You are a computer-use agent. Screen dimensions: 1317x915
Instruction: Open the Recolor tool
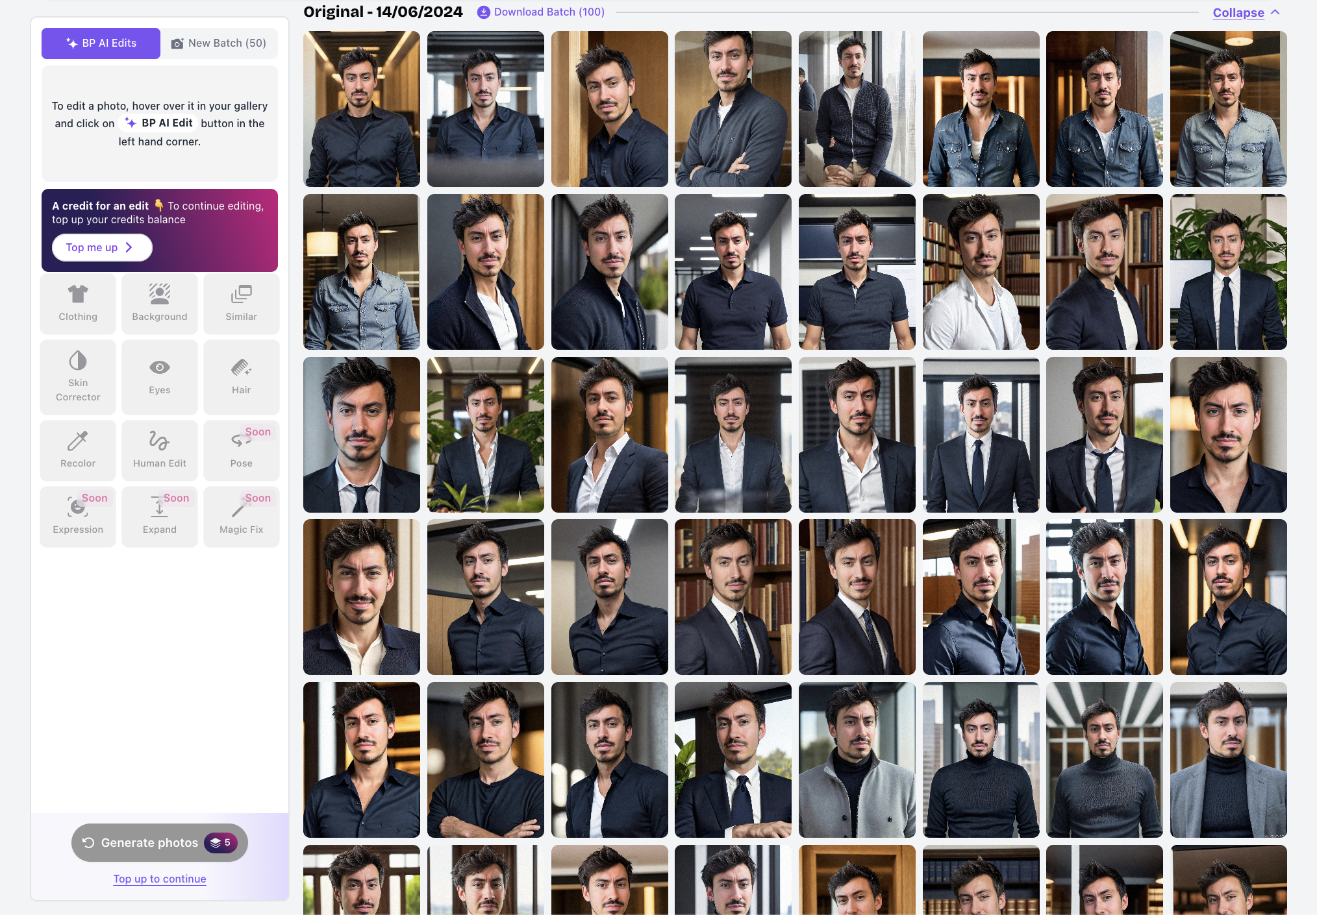pyautogui.click(x=77, y=450)
